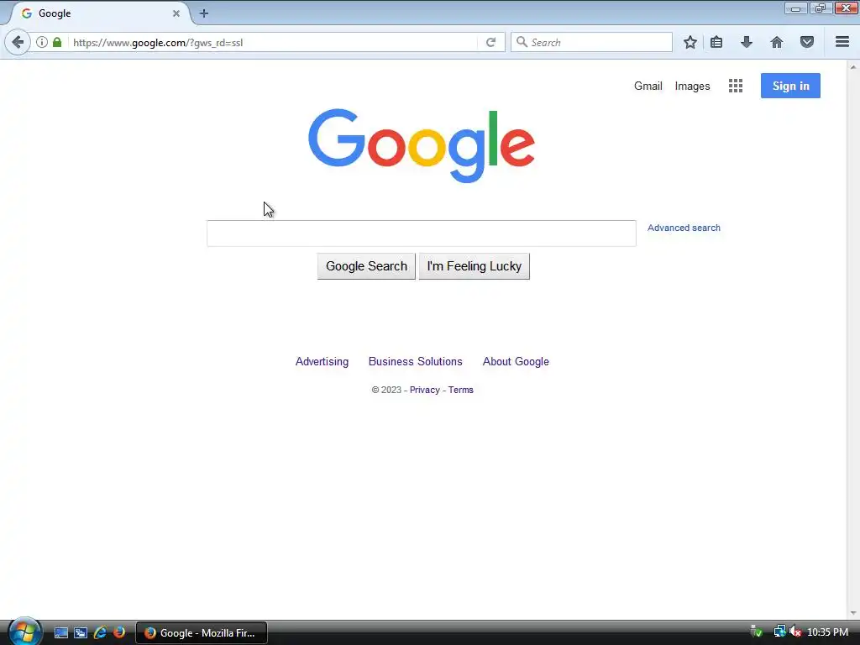Focus the Google search text box
Image resolution: width=860 pixels, height=645 pixels.
422,233
